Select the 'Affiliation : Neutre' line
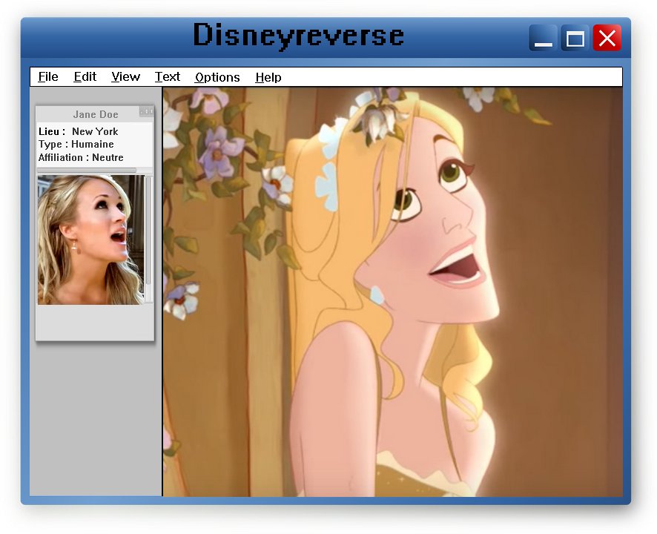This screenshot has width=657, height=534. click(x=81, y=157)
